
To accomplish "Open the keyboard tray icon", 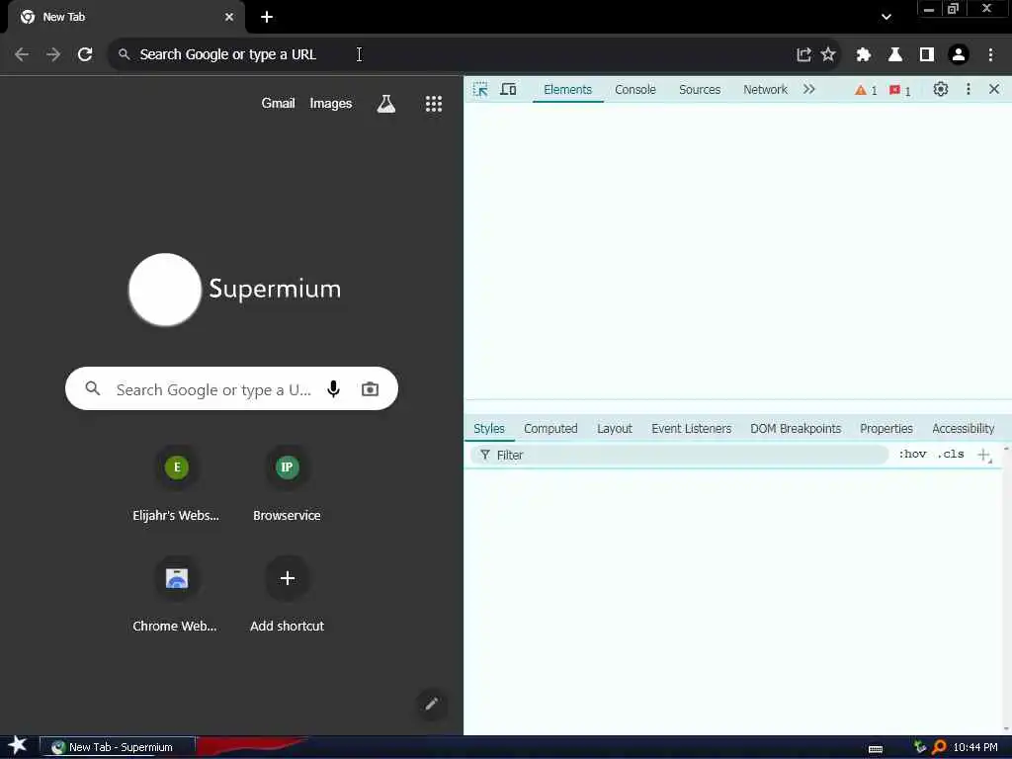I will [x=876, y=749].
